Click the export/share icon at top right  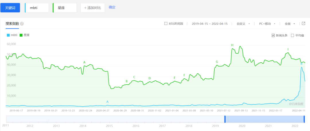[x=303, y=24]
